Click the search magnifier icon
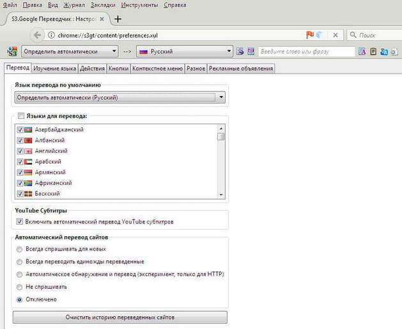 pos(353,35)
